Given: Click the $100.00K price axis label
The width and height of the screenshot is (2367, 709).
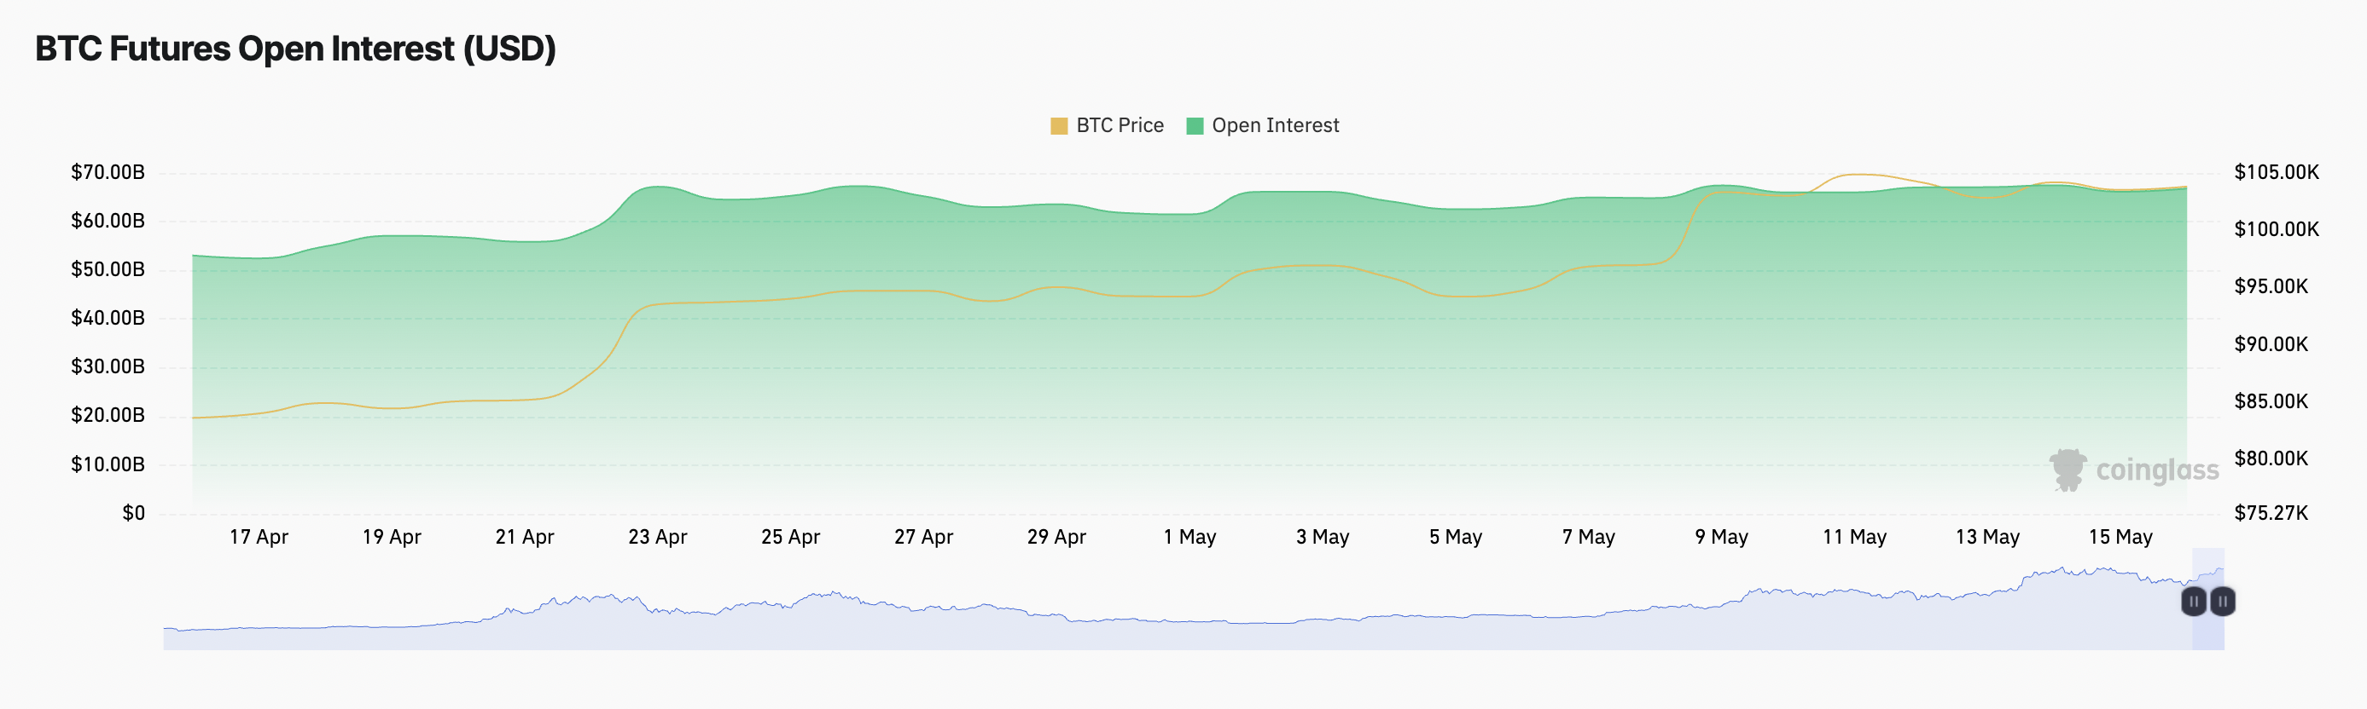Looking at the screenshot, I should click(2276, 229).
